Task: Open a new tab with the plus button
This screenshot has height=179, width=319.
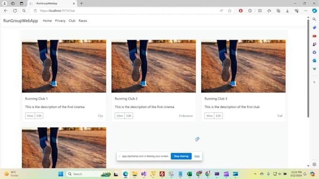Action: click(81, 3)
